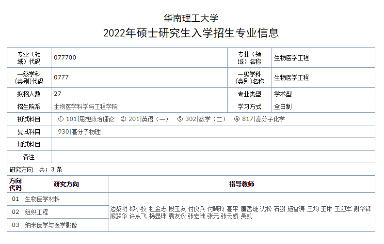The image size is (384, 244).
Task: Select the heading 2022年硕士研究生入学招生专业信息
Action: click(191, 33)
